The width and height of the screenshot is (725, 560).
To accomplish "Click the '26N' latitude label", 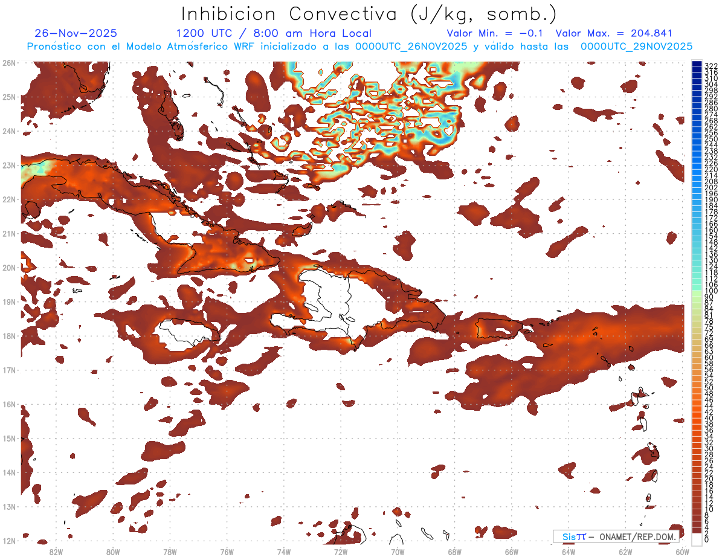I will (9, 63).
